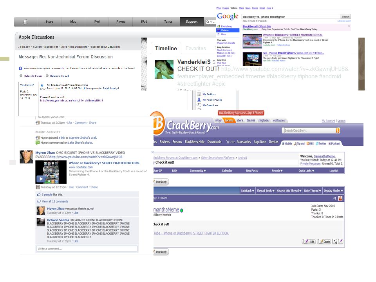Click thumbnail of iPhone or Blackberry Street Fighter result
376x282 pixels.
coord(252,41)
